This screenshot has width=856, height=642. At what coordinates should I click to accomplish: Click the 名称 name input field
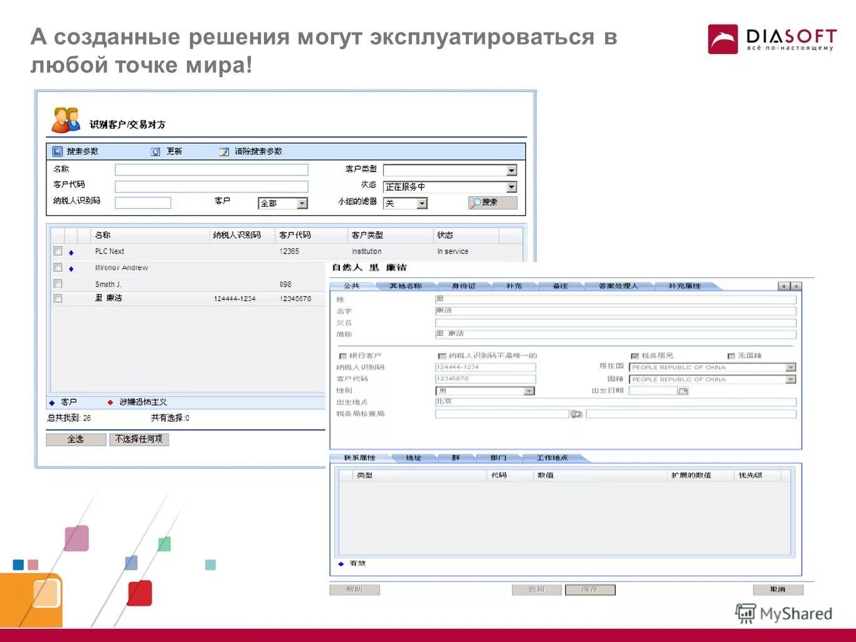(210, 169)
